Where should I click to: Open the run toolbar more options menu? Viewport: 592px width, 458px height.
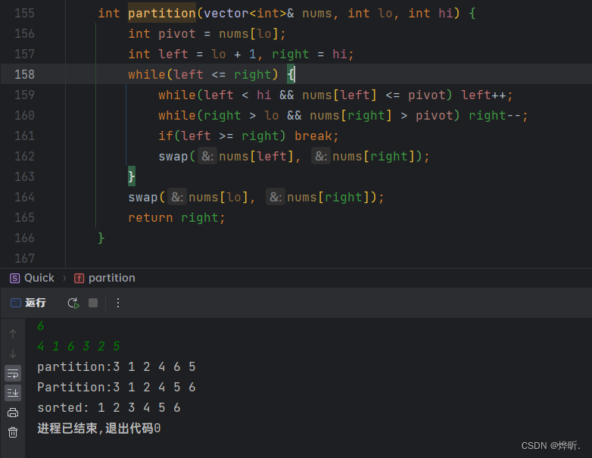point(118,303)
